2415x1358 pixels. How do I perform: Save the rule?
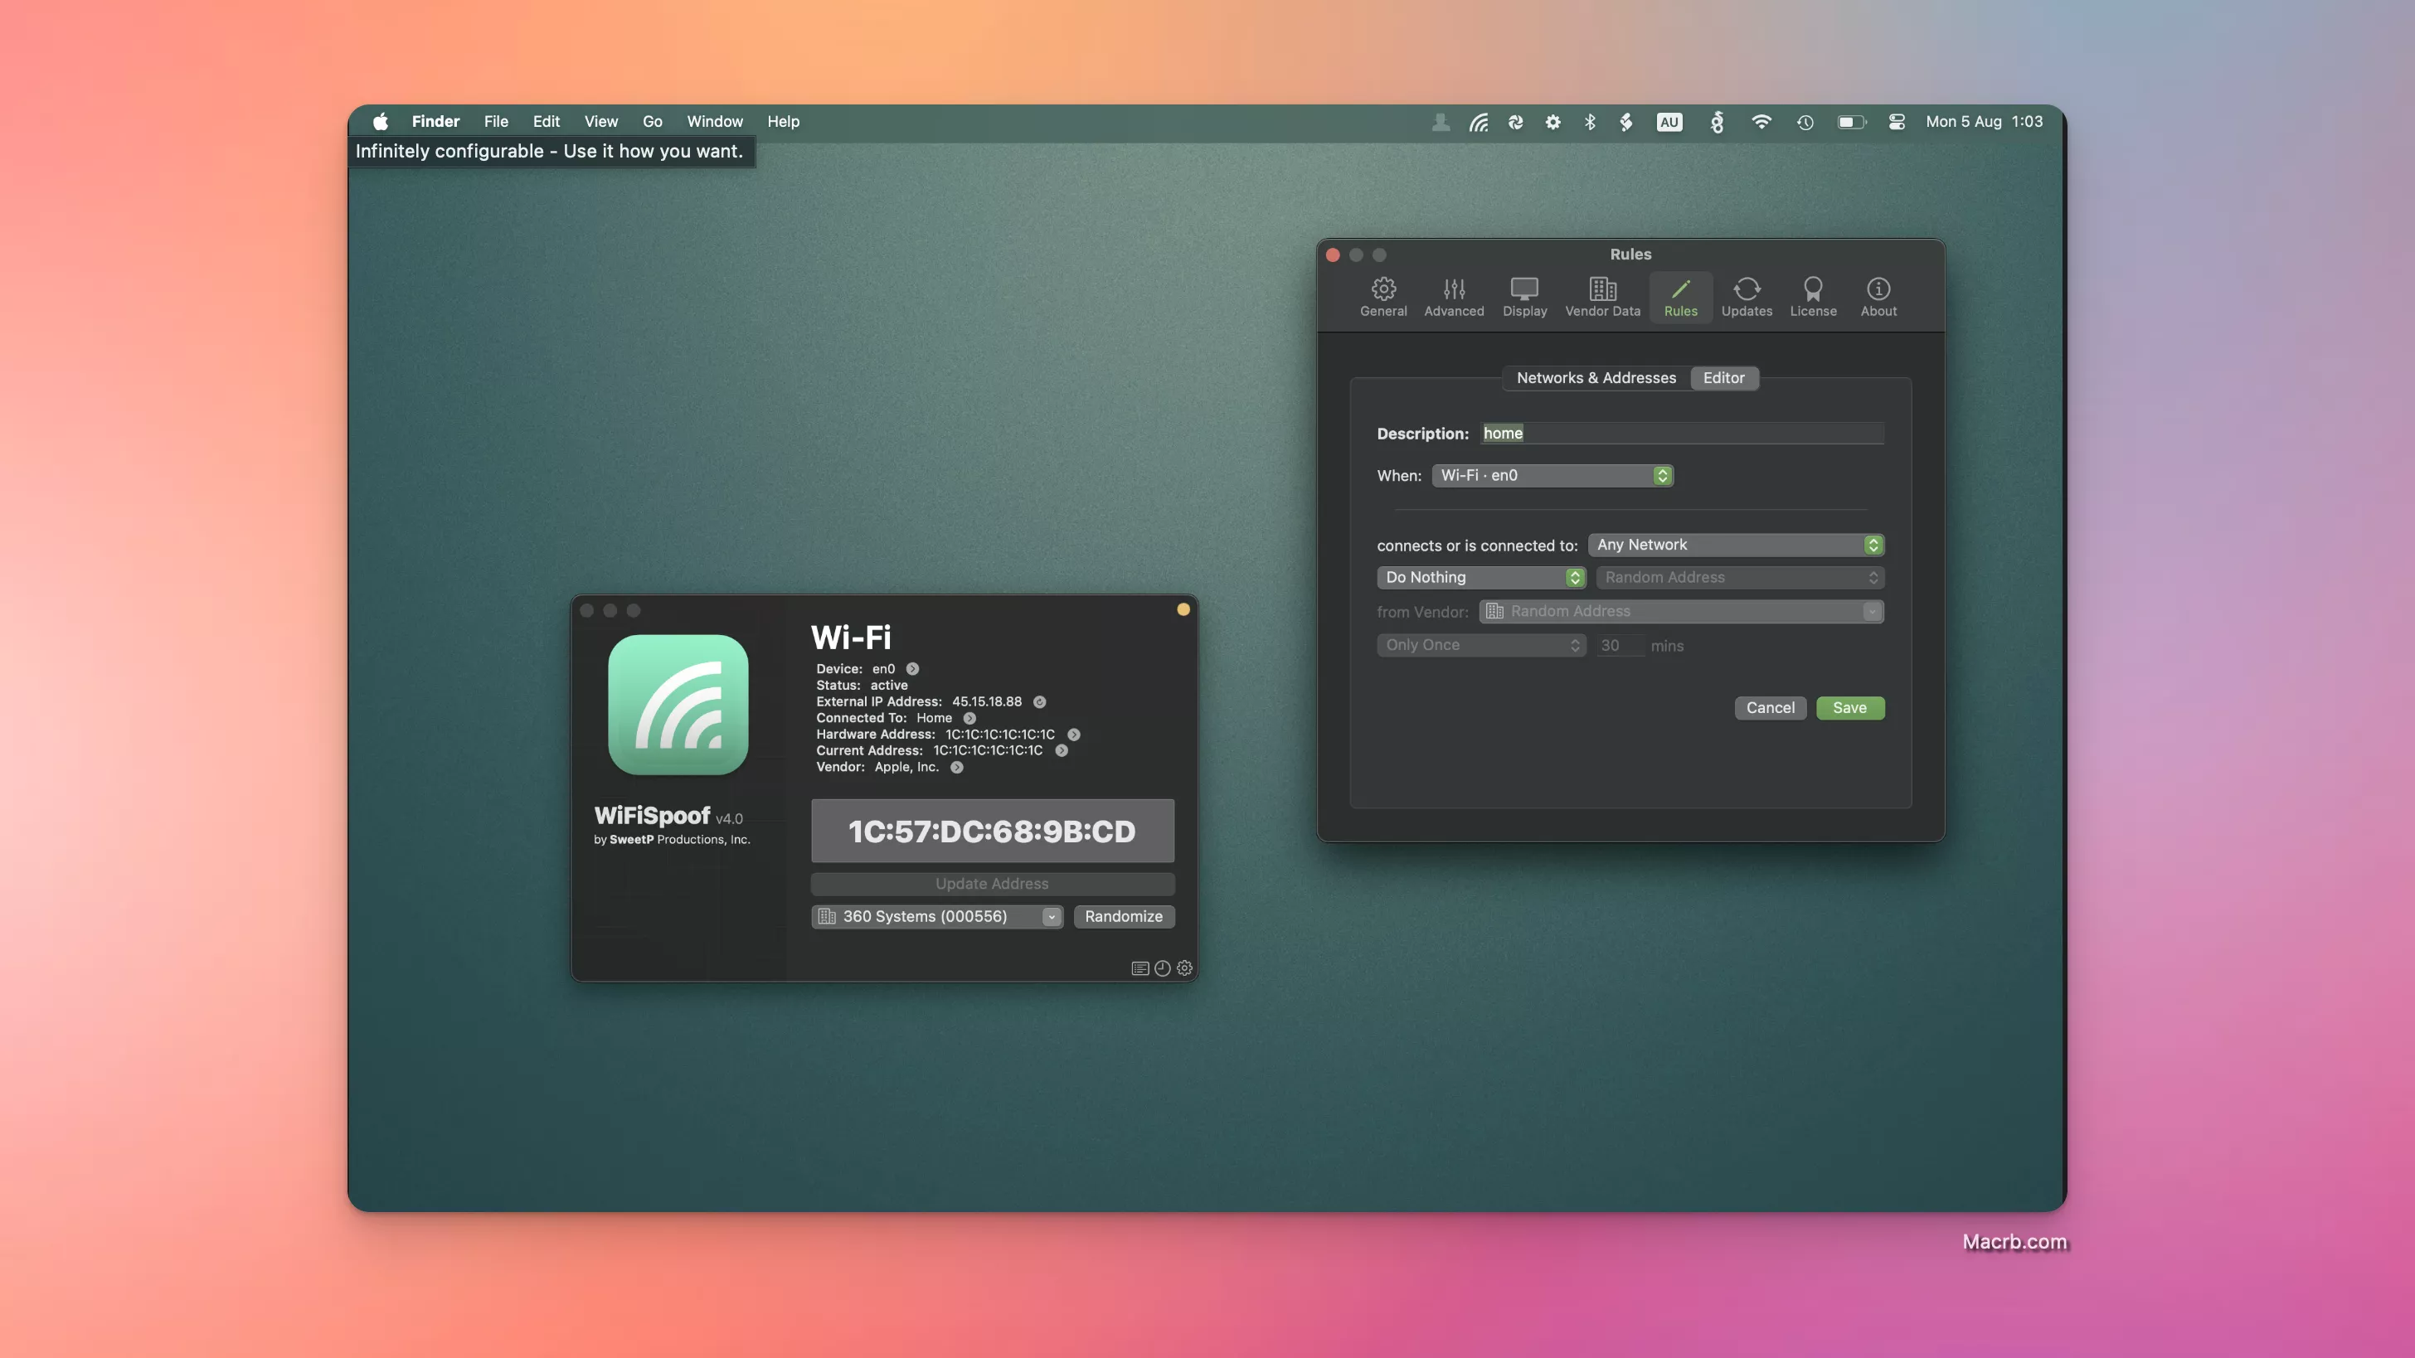(1849, 707)
